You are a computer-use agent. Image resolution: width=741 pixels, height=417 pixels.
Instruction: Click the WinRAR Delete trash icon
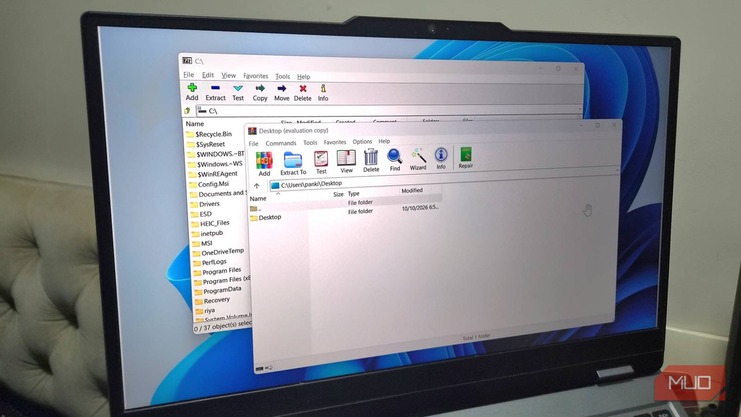pyautogui.click(x=371, y=157)
